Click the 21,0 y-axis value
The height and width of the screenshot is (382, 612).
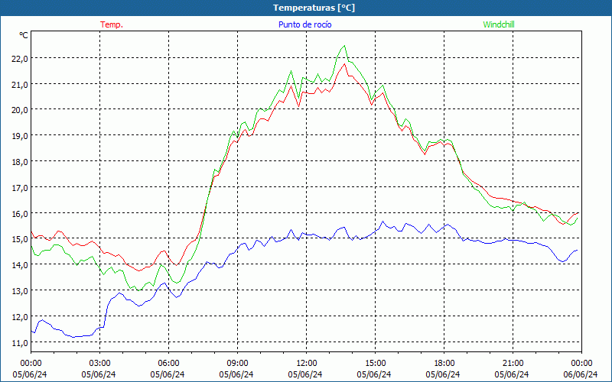pos(20,84)
